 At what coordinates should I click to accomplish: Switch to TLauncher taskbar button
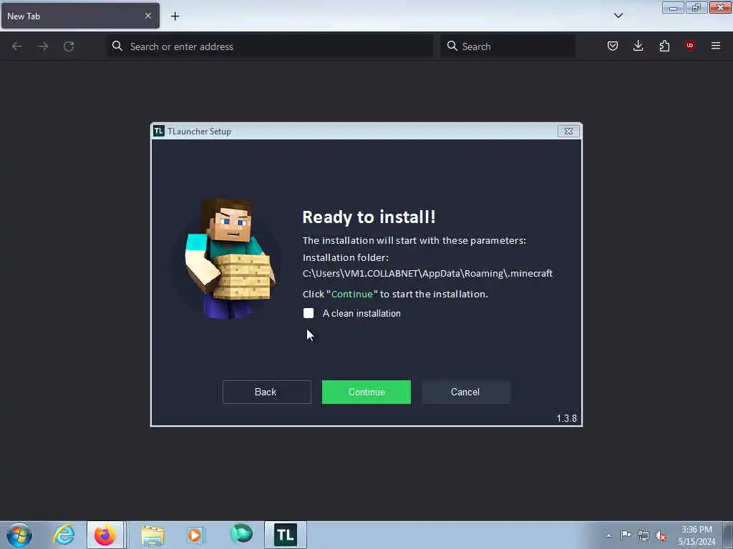pyautogui.click(x=286, y=535)
